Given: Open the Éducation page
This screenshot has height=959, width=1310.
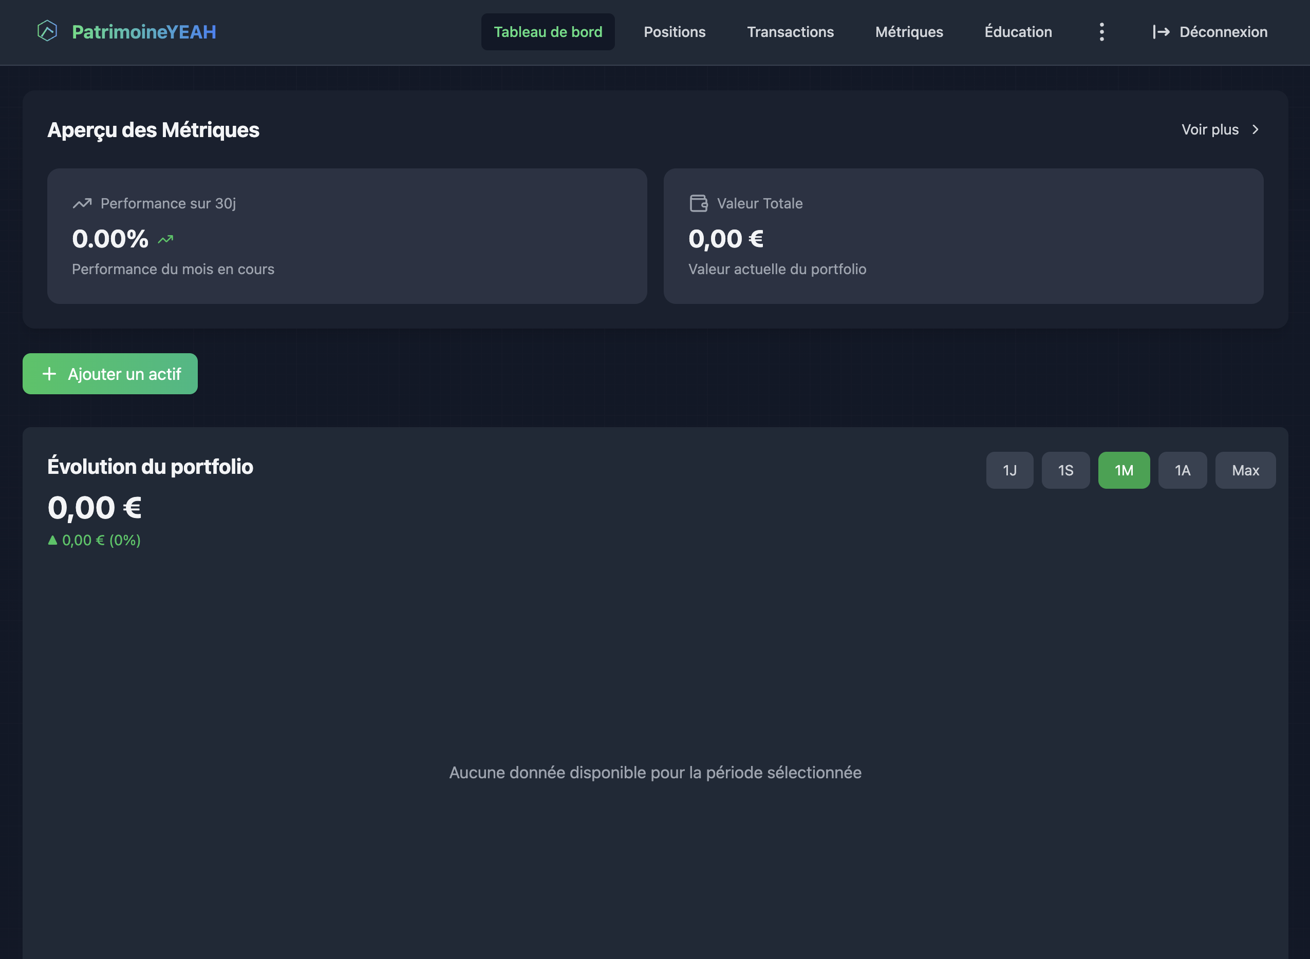Looking at the screenshot, I should click(1017, 32).
